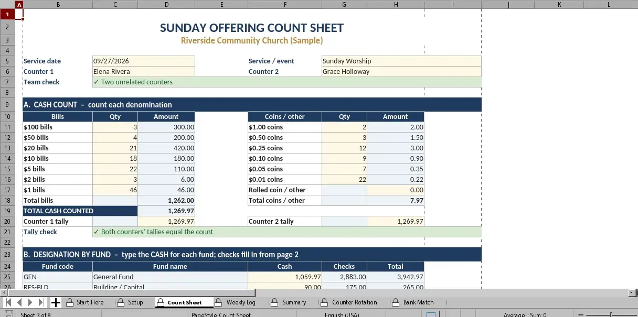Click the next sheet navigation arrow
638x317 pixels.
point(30,302)
